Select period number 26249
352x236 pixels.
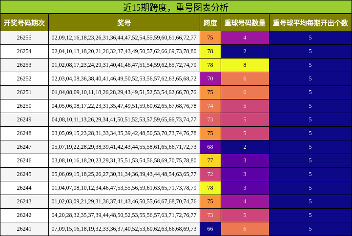(x=24, y=119)
